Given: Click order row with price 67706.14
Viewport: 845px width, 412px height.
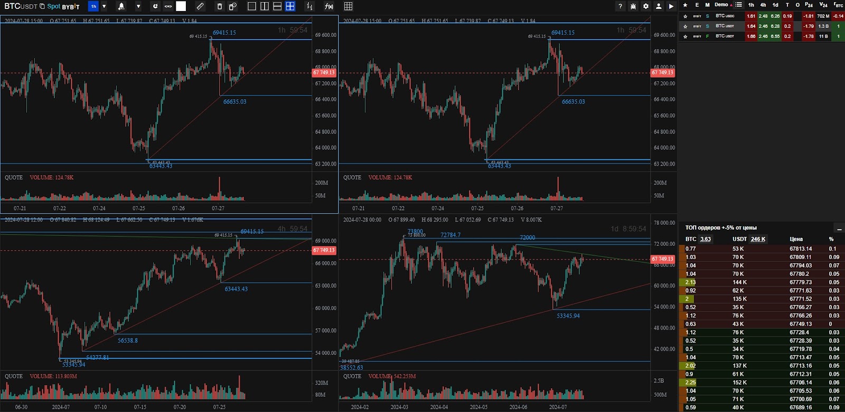Looking at the screenshot, I should [762, 382].
